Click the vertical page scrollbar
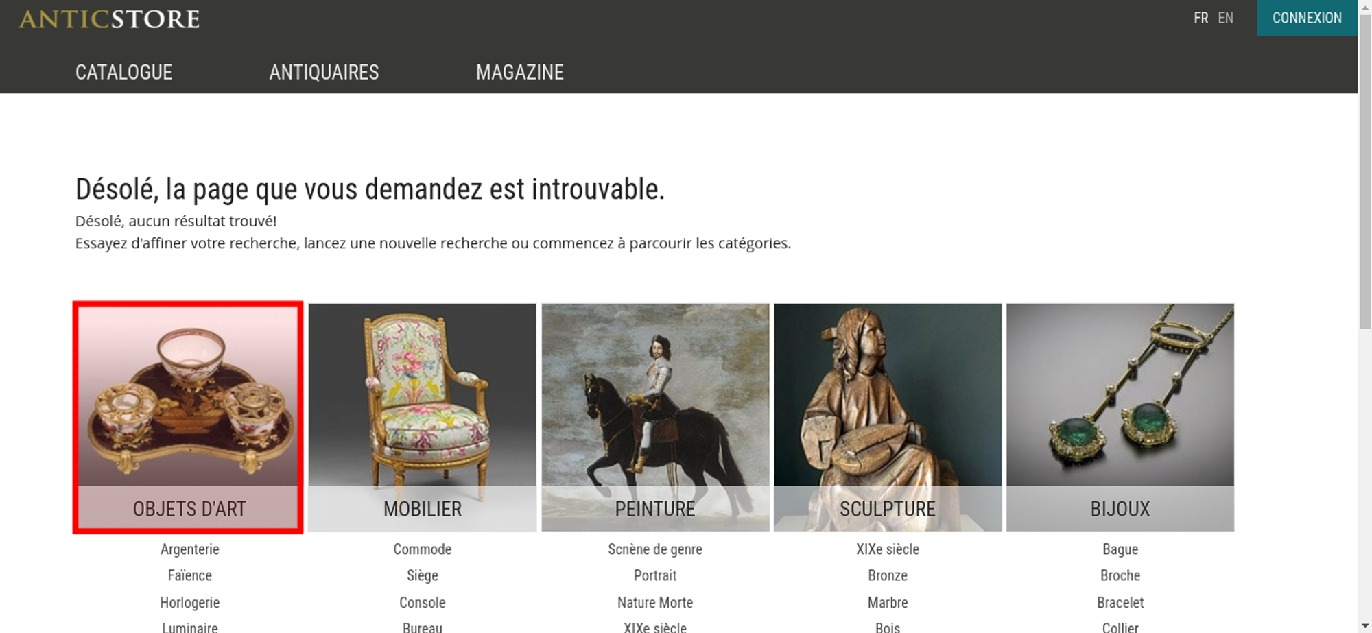 point(1364,316)
